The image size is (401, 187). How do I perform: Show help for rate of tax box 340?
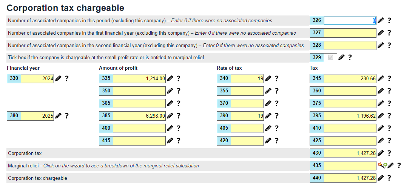(276, 78)
